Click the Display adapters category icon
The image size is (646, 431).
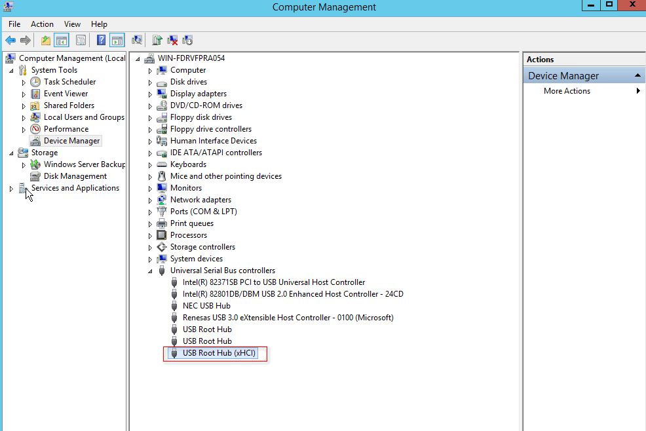pyautogui.click(x=162, y=94)
